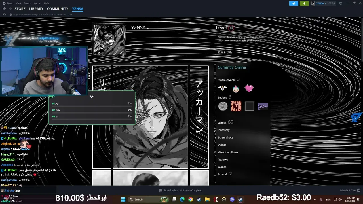Open the small account avatar in title bar
The image size is (363, 204).
pyautogui.click(x=313, y=3)
